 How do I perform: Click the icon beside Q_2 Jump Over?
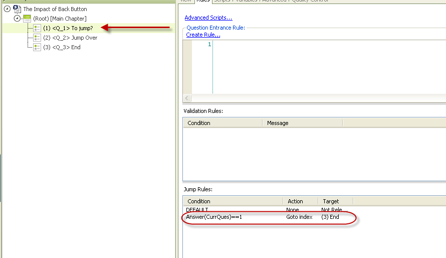37,38
